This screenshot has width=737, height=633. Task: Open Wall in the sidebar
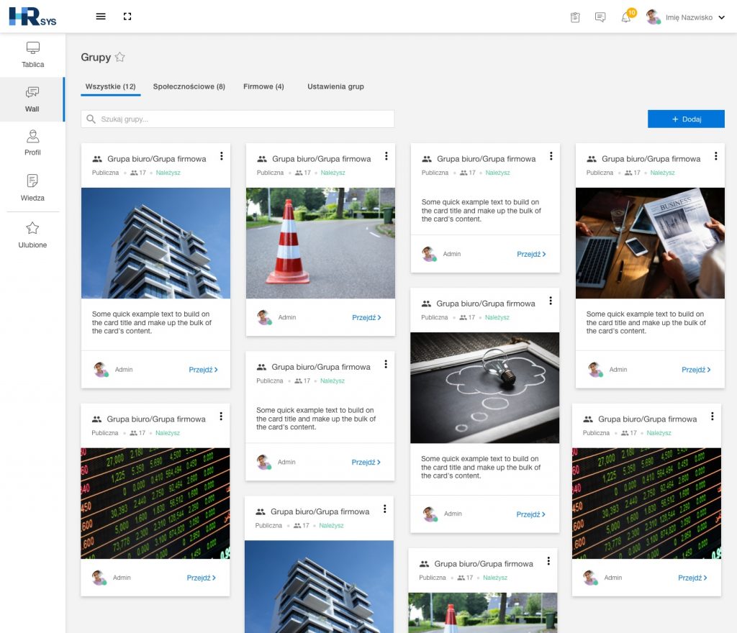click(x=32, y=99)
